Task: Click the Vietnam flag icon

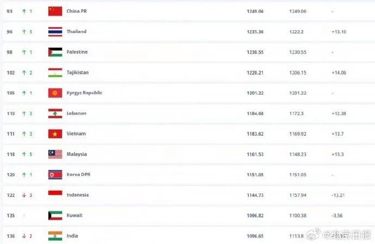Action: 55,134
